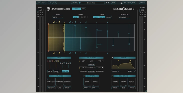Click the CLEAR button

click(83, 9)
